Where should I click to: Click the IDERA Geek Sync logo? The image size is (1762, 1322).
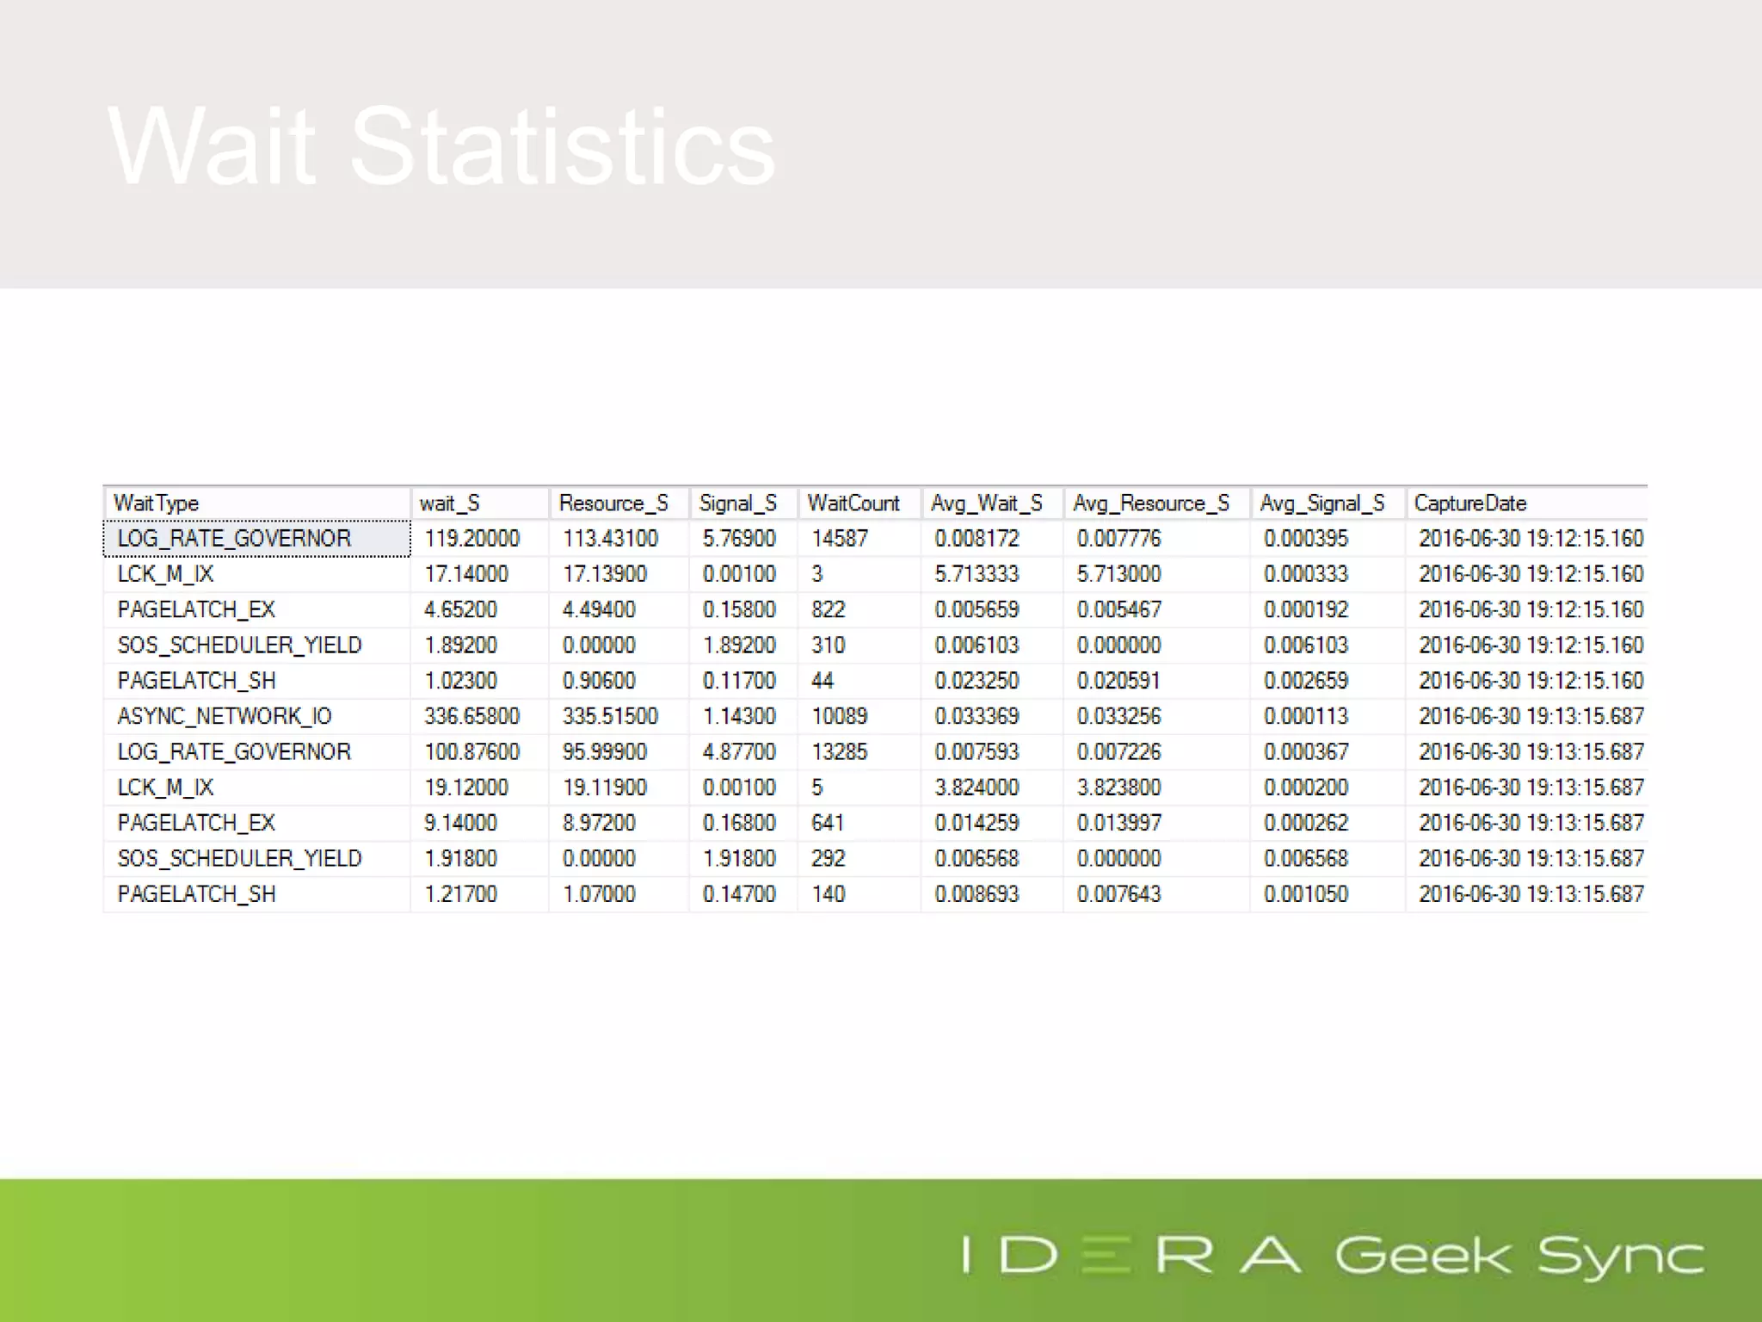pyautogui.click(x=1333, y=1255)
